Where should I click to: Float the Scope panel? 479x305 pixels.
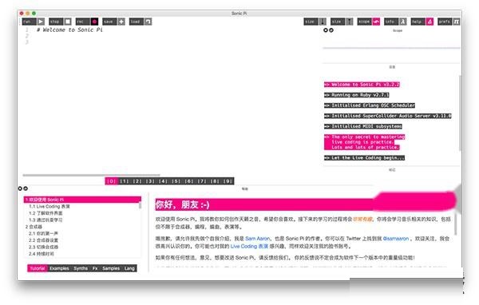pos(331,30)
